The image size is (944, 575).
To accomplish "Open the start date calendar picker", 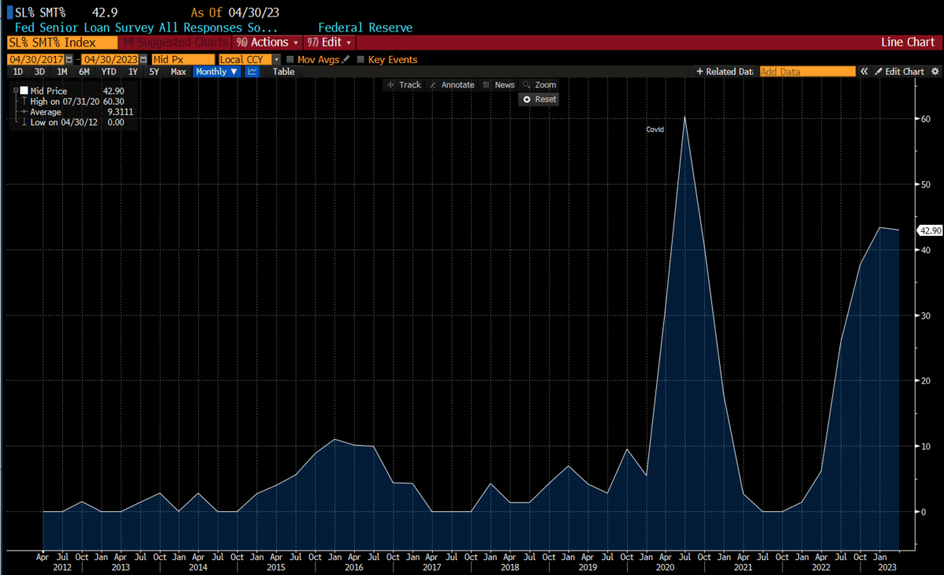I will point(69,60).
